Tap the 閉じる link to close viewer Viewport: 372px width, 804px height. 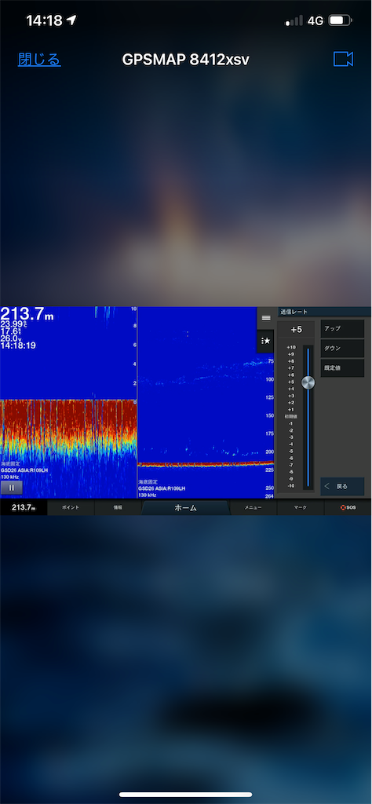click(39, 60)
